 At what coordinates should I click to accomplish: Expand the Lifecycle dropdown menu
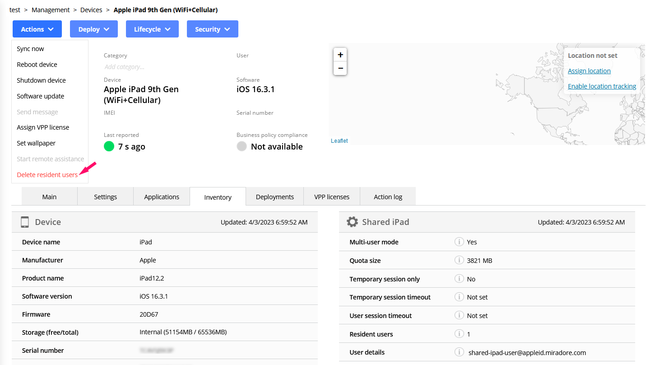coord(152,29)
